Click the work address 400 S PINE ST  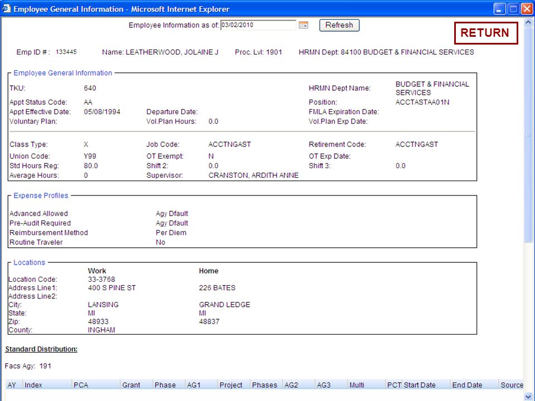[x=112, y=288]
